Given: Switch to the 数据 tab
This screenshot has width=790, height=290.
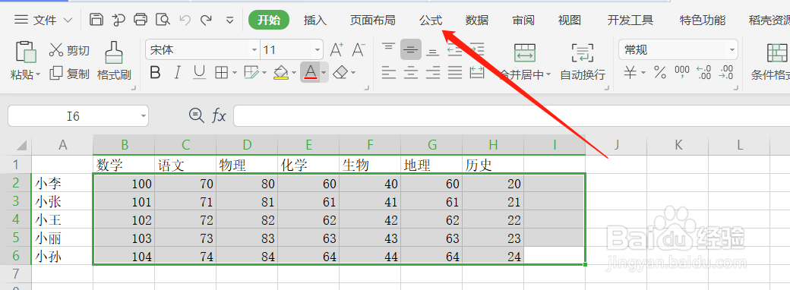Looking at the screenshot, I should (x=476, y=20).
